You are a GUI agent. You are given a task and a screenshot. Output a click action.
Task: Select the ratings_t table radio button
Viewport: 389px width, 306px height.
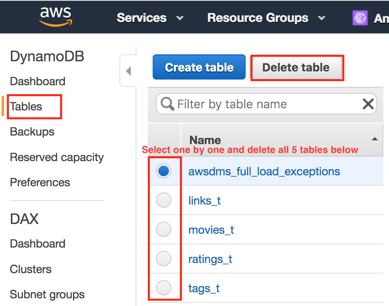tap(164, 259)
